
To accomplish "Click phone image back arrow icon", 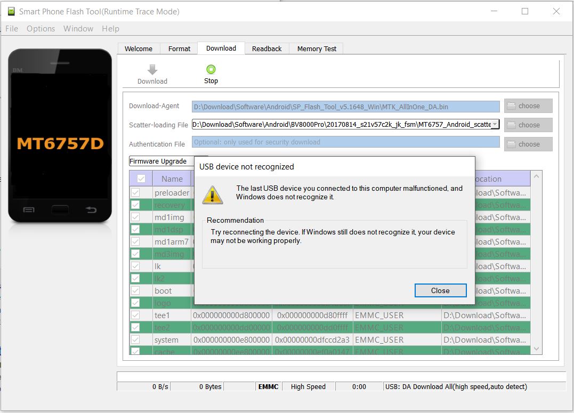I will click(91, 210).
